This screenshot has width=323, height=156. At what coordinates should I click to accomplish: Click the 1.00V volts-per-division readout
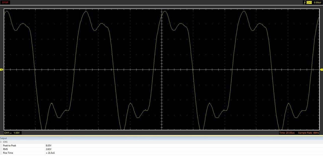tap(17, 133)
